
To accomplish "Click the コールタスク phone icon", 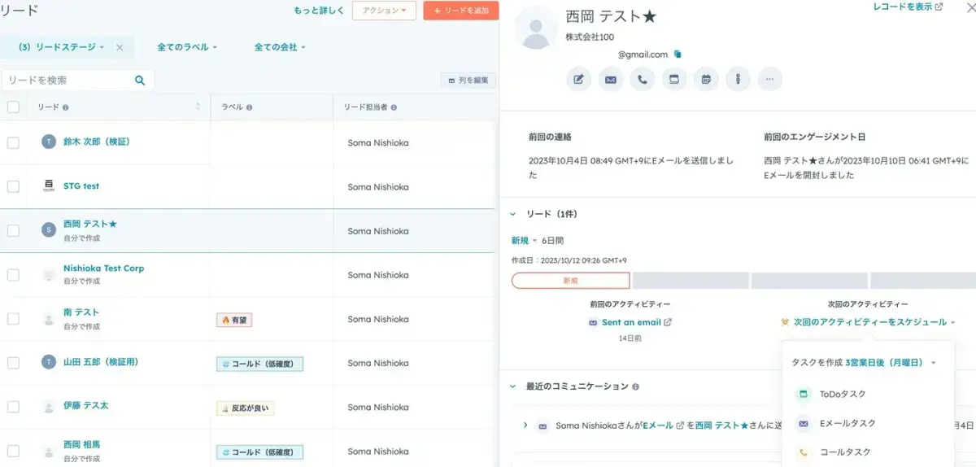I will pos(803,452).
